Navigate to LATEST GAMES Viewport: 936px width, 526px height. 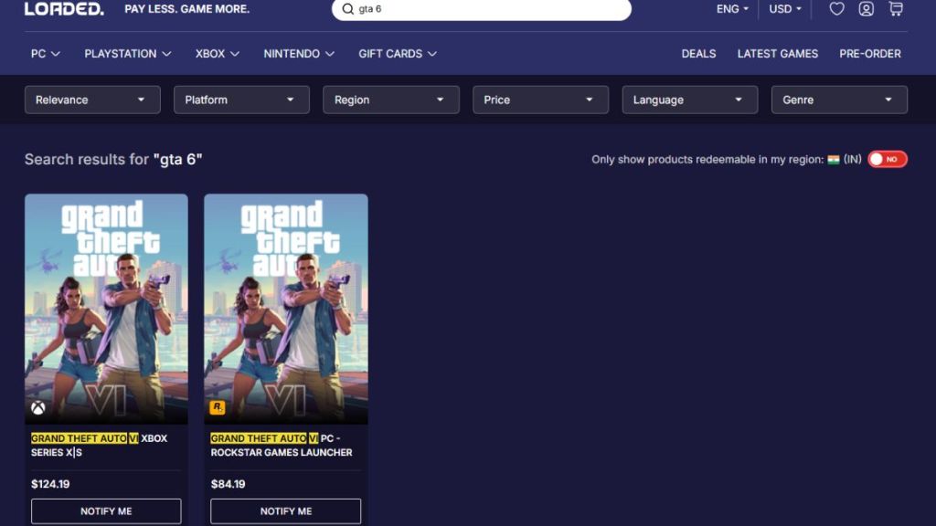point(778,53)
